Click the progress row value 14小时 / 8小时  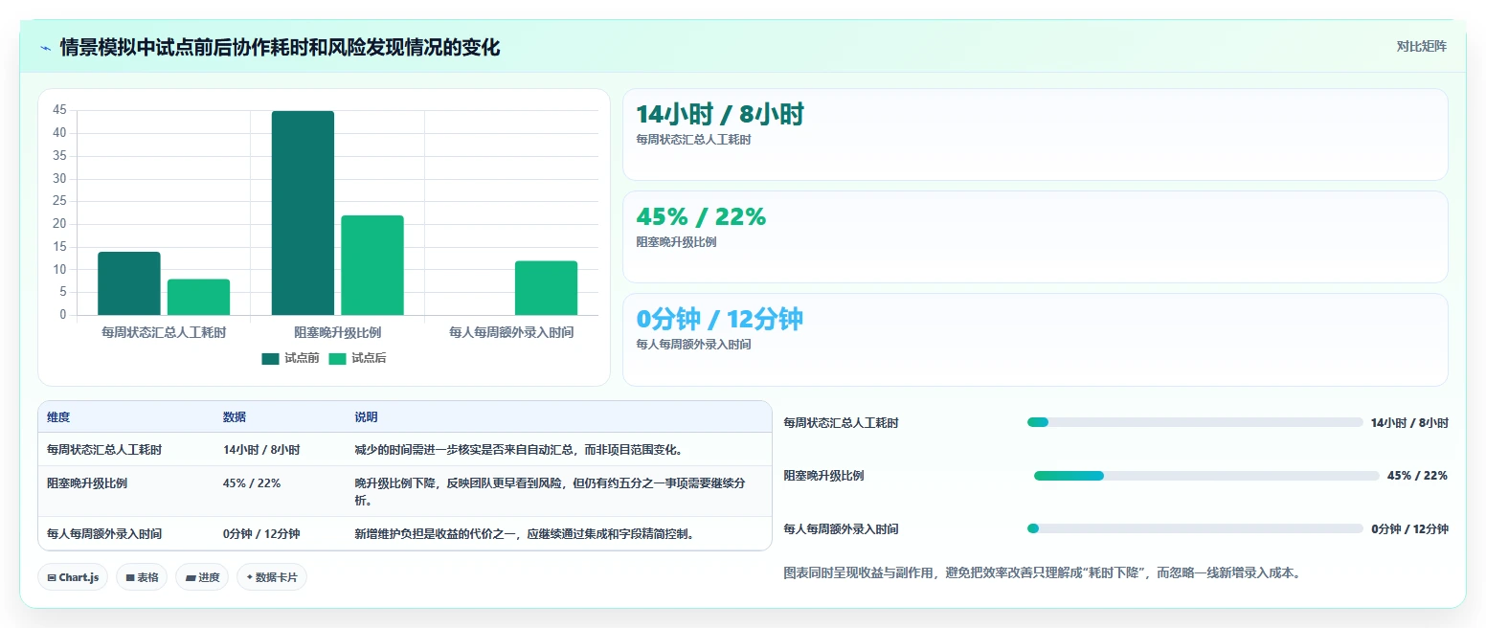pos(1409,422)
